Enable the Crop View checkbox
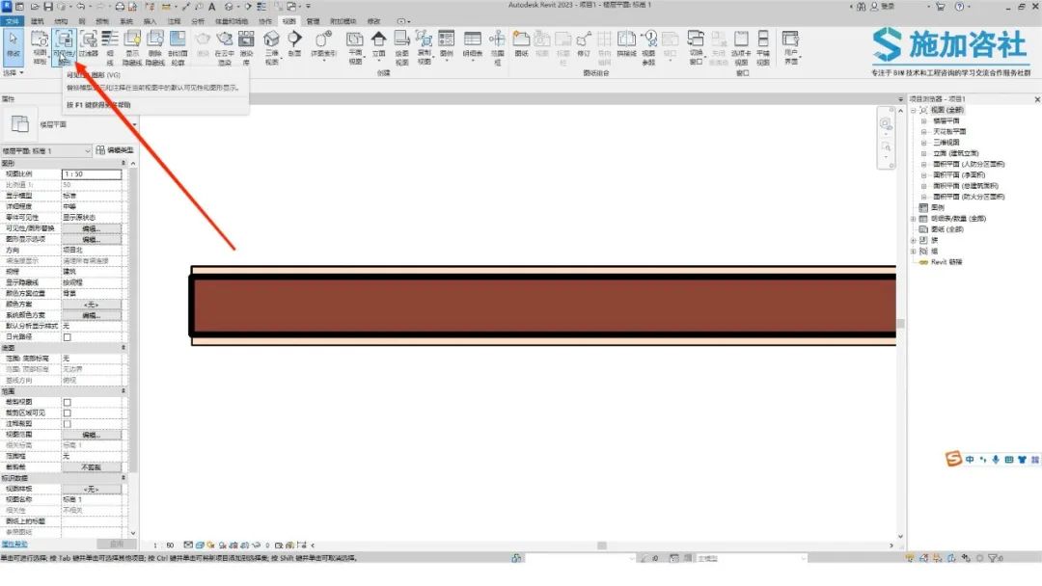 [67, 402]
